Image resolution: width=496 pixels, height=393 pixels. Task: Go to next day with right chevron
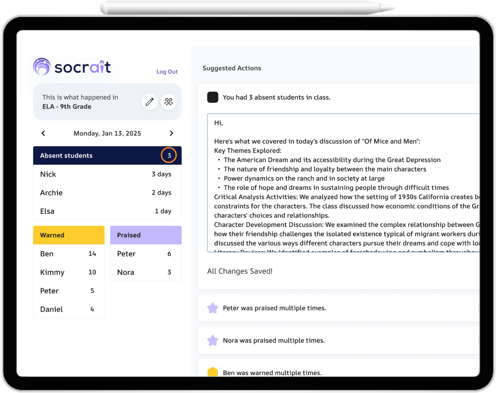pos(171,133)
